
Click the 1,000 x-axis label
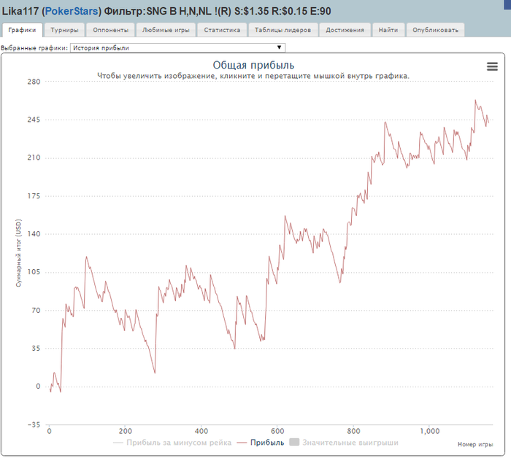(430, 431)
